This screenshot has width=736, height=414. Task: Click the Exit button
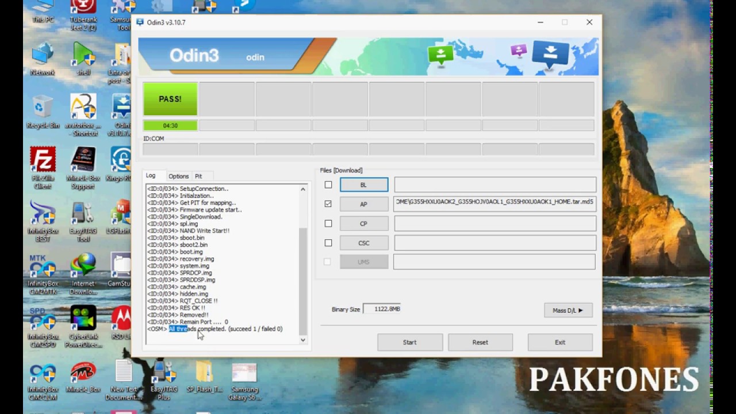click(x=560, y=342)
